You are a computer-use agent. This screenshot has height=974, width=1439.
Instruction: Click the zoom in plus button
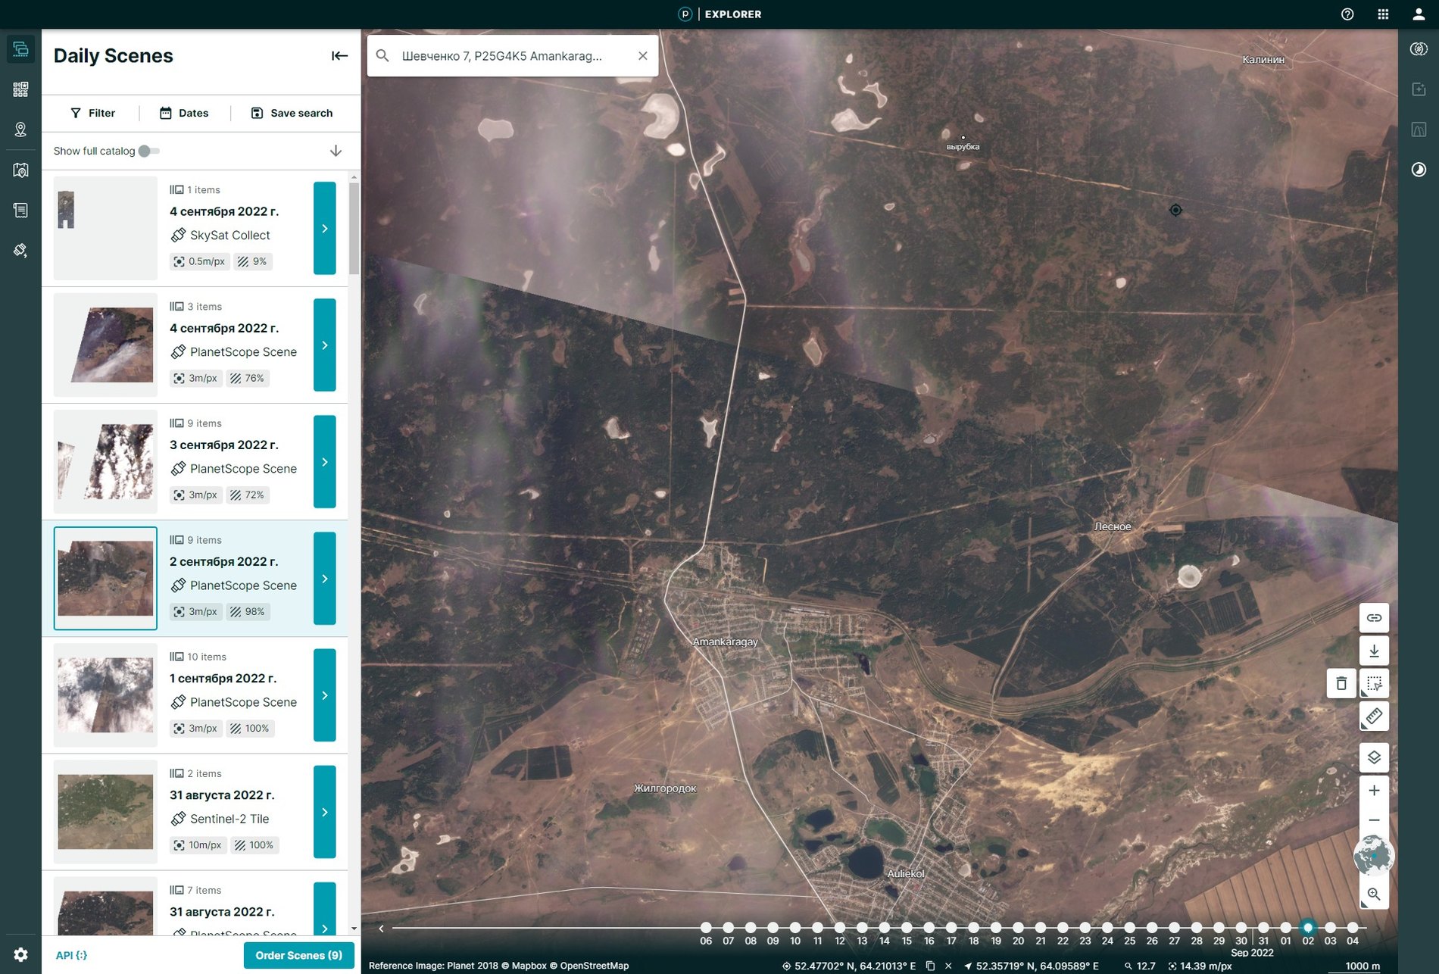tap(1374, 791)
